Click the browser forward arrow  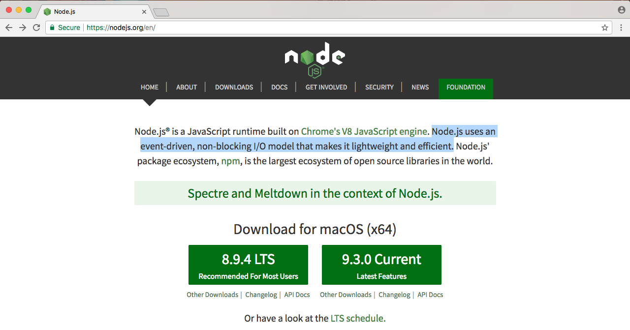pos(22,28)
